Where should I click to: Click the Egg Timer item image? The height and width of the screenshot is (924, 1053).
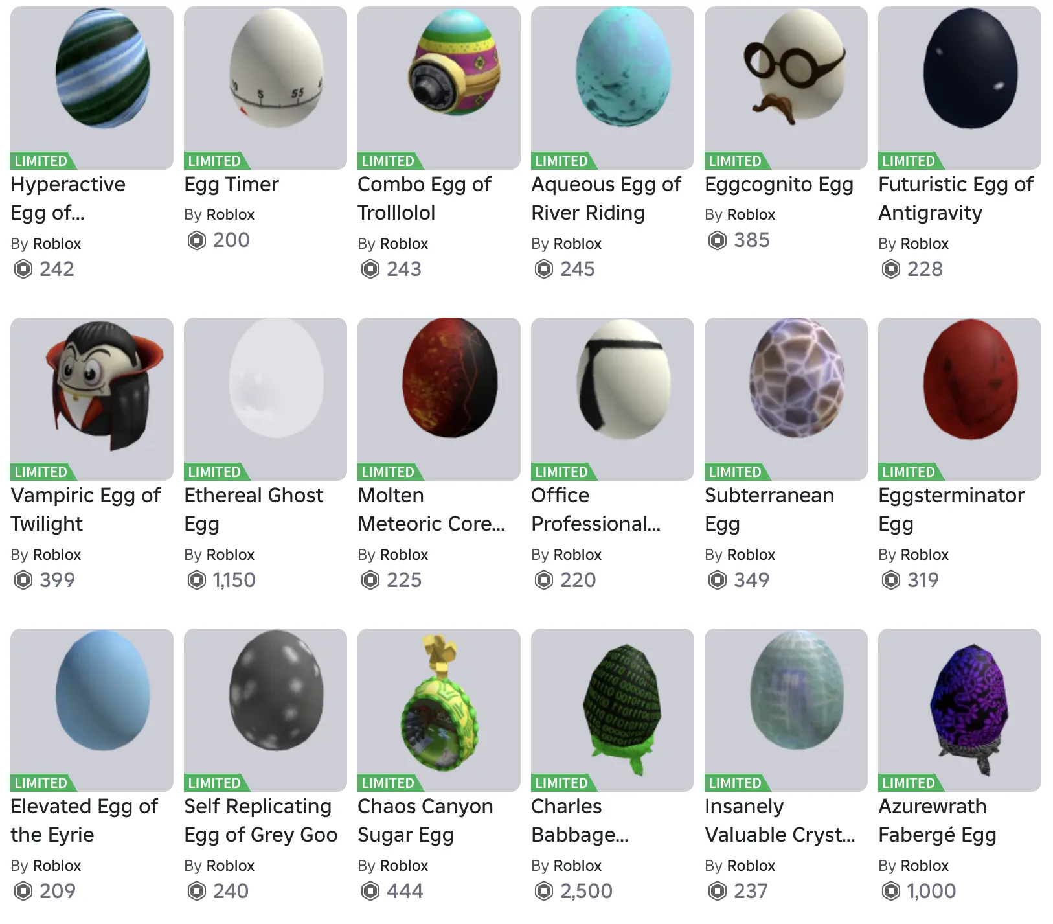(x=266, y=88)
